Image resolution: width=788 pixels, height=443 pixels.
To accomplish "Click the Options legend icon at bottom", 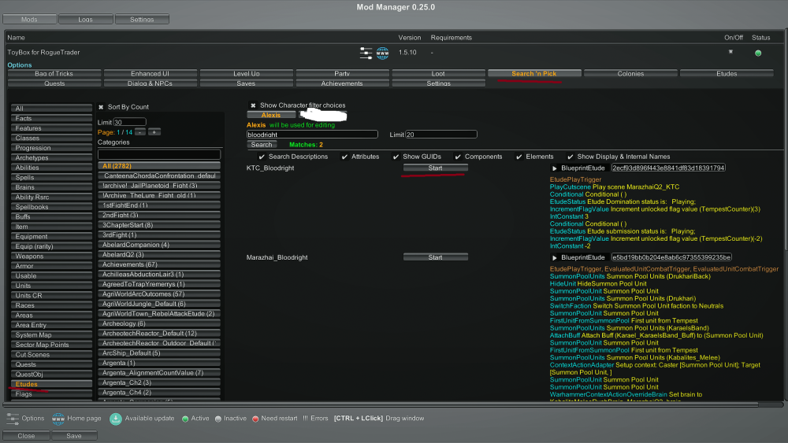I will pyautogui.click(x=13, y=419).
